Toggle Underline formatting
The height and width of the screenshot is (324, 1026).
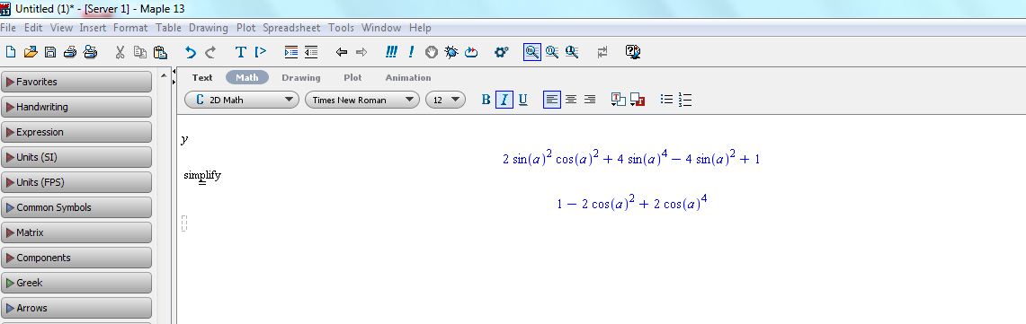pos(522,100)
